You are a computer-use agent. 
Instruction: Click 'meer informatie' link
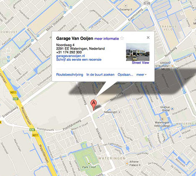107,39
